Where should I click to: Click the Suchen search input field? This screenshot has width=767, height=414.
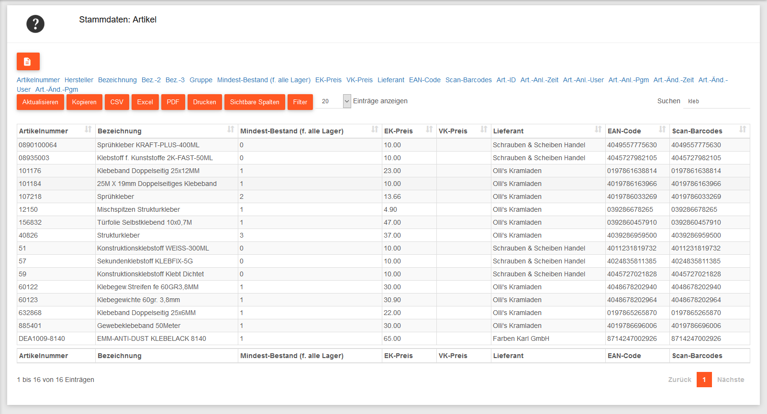click(x=716, y=101)
